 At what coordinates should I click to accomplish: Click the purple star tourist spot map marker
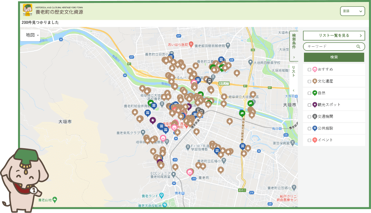(x=153, y=120)
